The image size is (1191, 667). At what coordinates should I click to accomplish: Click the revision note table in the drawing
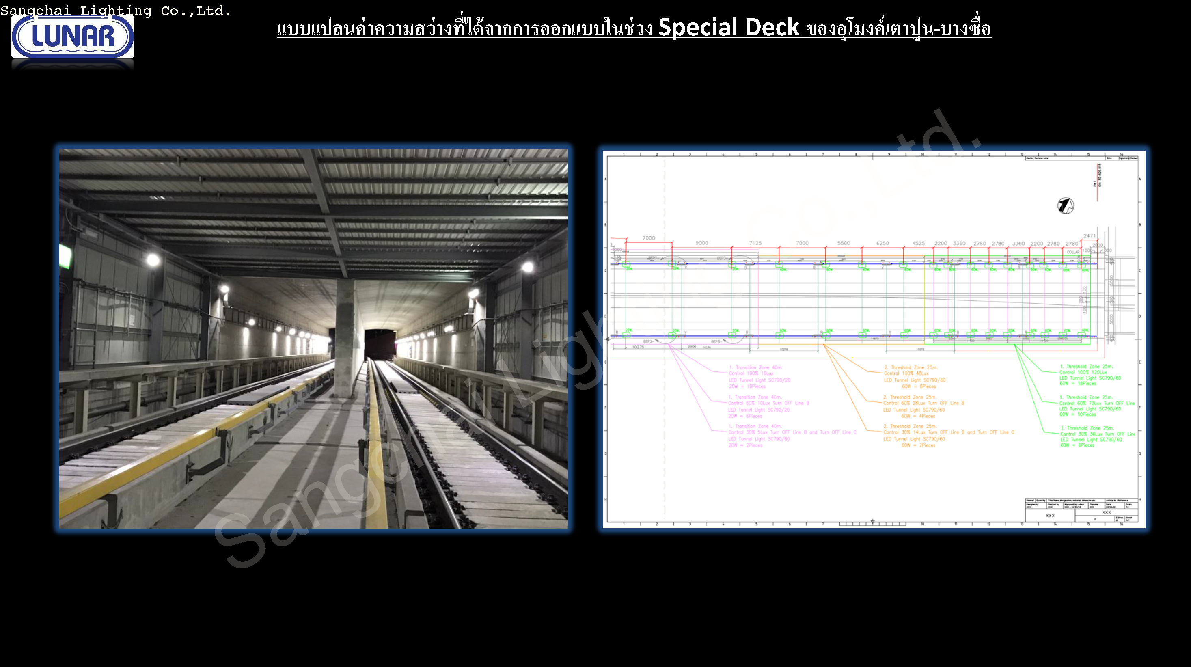click(x=1081, y=158)
